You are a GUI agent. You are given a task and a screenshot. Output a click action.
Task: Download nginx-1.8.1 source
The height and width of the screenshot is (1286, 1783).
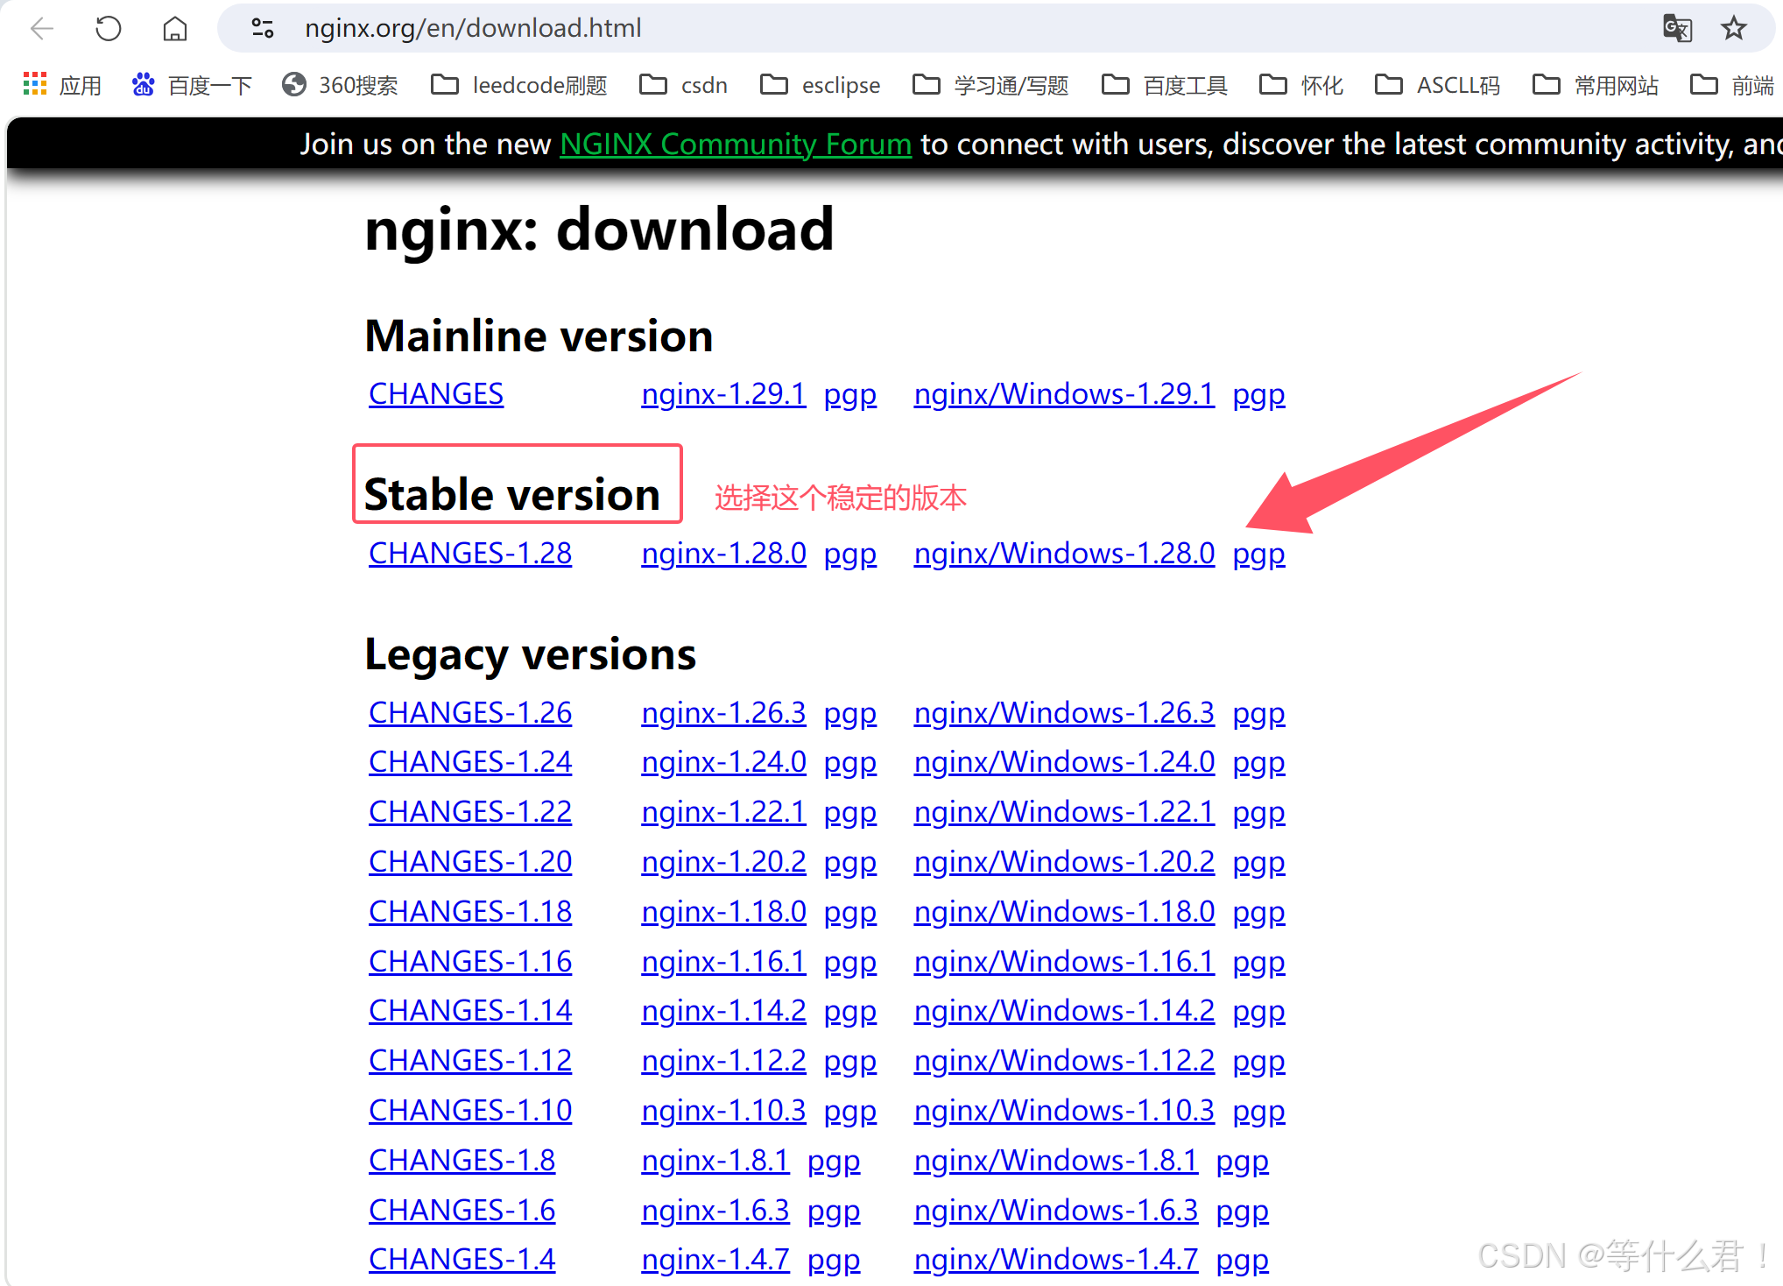715,1161
